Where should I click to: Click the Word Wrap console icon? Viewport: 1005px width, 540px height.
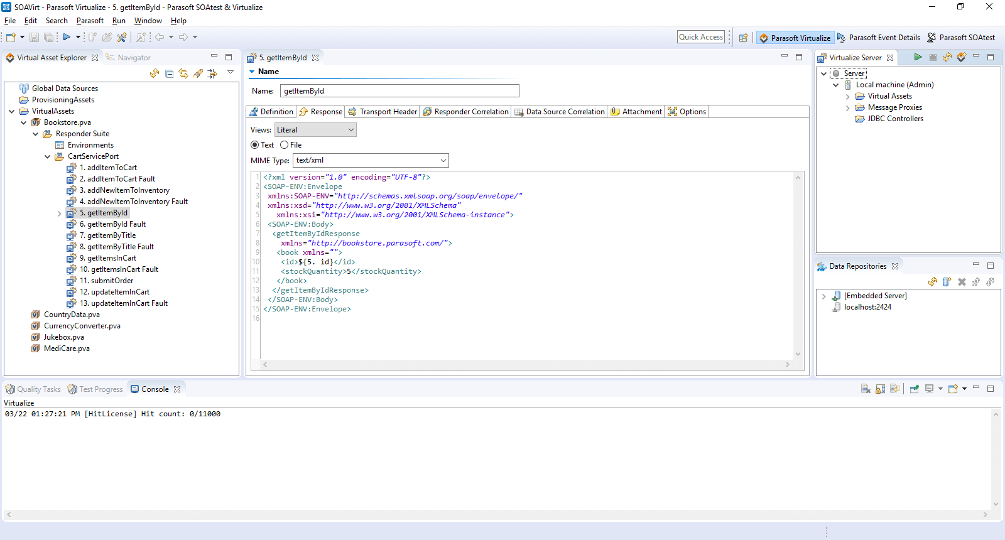pyautogui.click(x=895, y=389)
